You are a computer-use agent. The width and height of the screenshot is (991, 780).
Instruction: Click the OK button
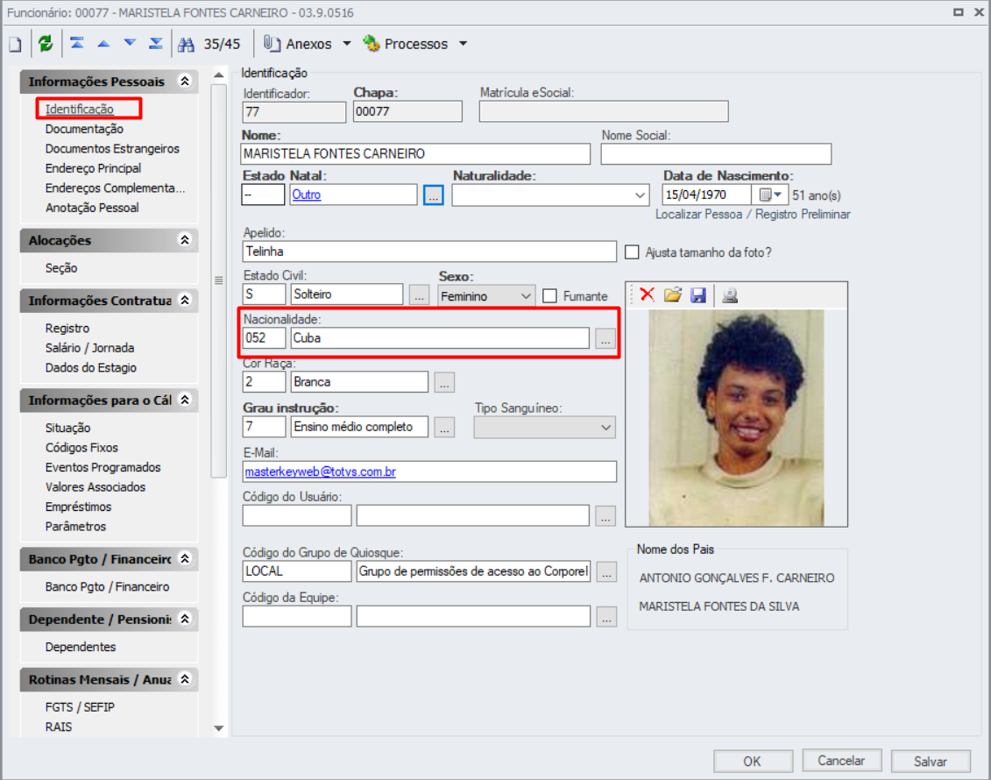[753, 761]
